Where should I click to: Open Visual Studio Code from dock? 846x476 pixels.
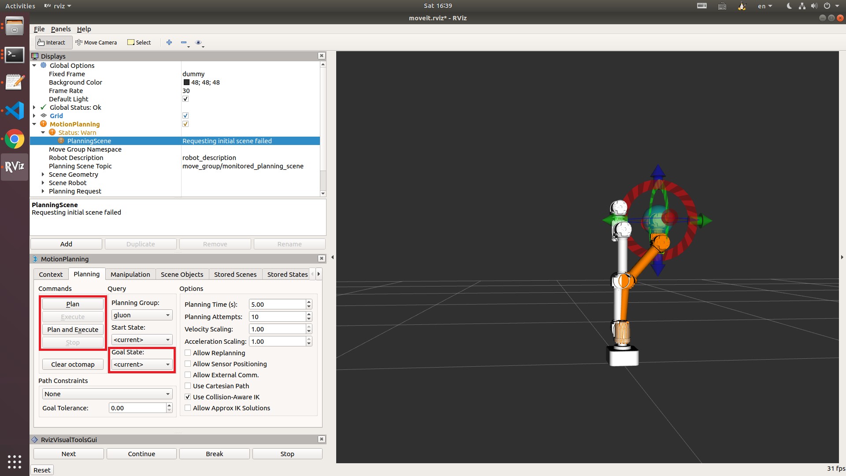pyautogui.click(x=15, y=111)
